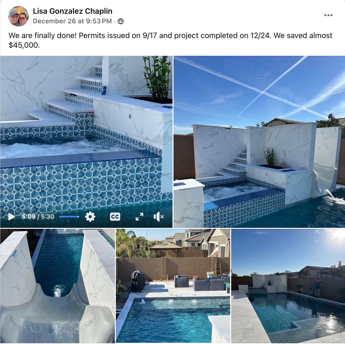
Task: Toggle closed captions CC button
Action: (115, 217)
